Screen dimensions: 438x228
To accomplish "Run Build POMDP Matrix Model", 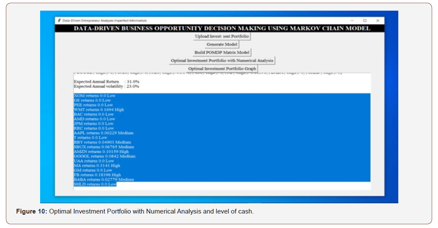I will [x=222, y=52].
